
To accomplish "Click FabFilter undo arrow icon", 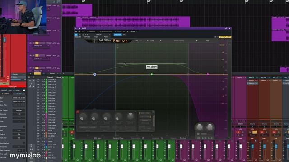I will (136, 41).
